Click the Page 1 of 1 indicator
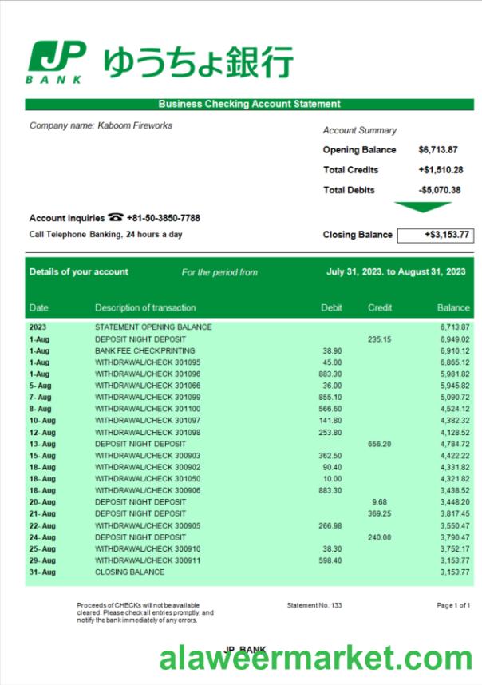 (453, 605)
